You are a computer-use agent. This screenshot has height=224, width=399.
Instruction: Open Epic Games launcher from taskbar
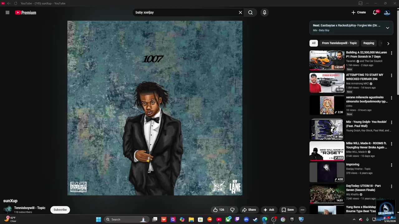pos(292,219)
